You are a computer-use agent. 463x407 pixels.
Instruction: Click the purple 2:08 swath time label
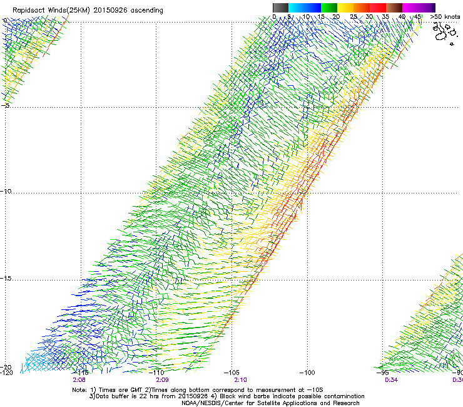pos(79,380)
